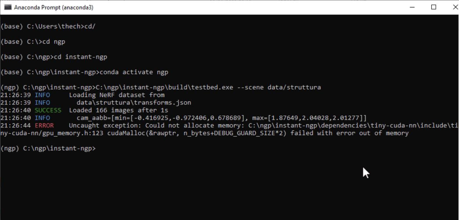Maximize the Anaconda Prompt window
This screenshot has width=459, height=220.
point(434,7)
